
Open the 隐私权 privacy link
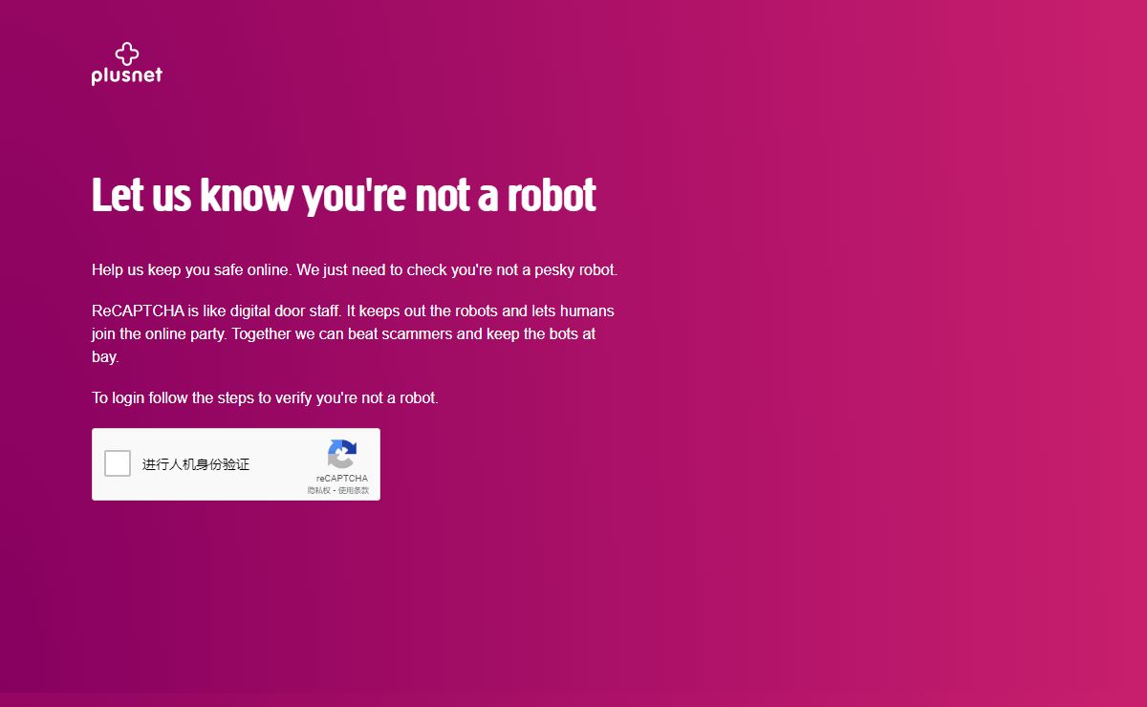click(x=318, y=490)
